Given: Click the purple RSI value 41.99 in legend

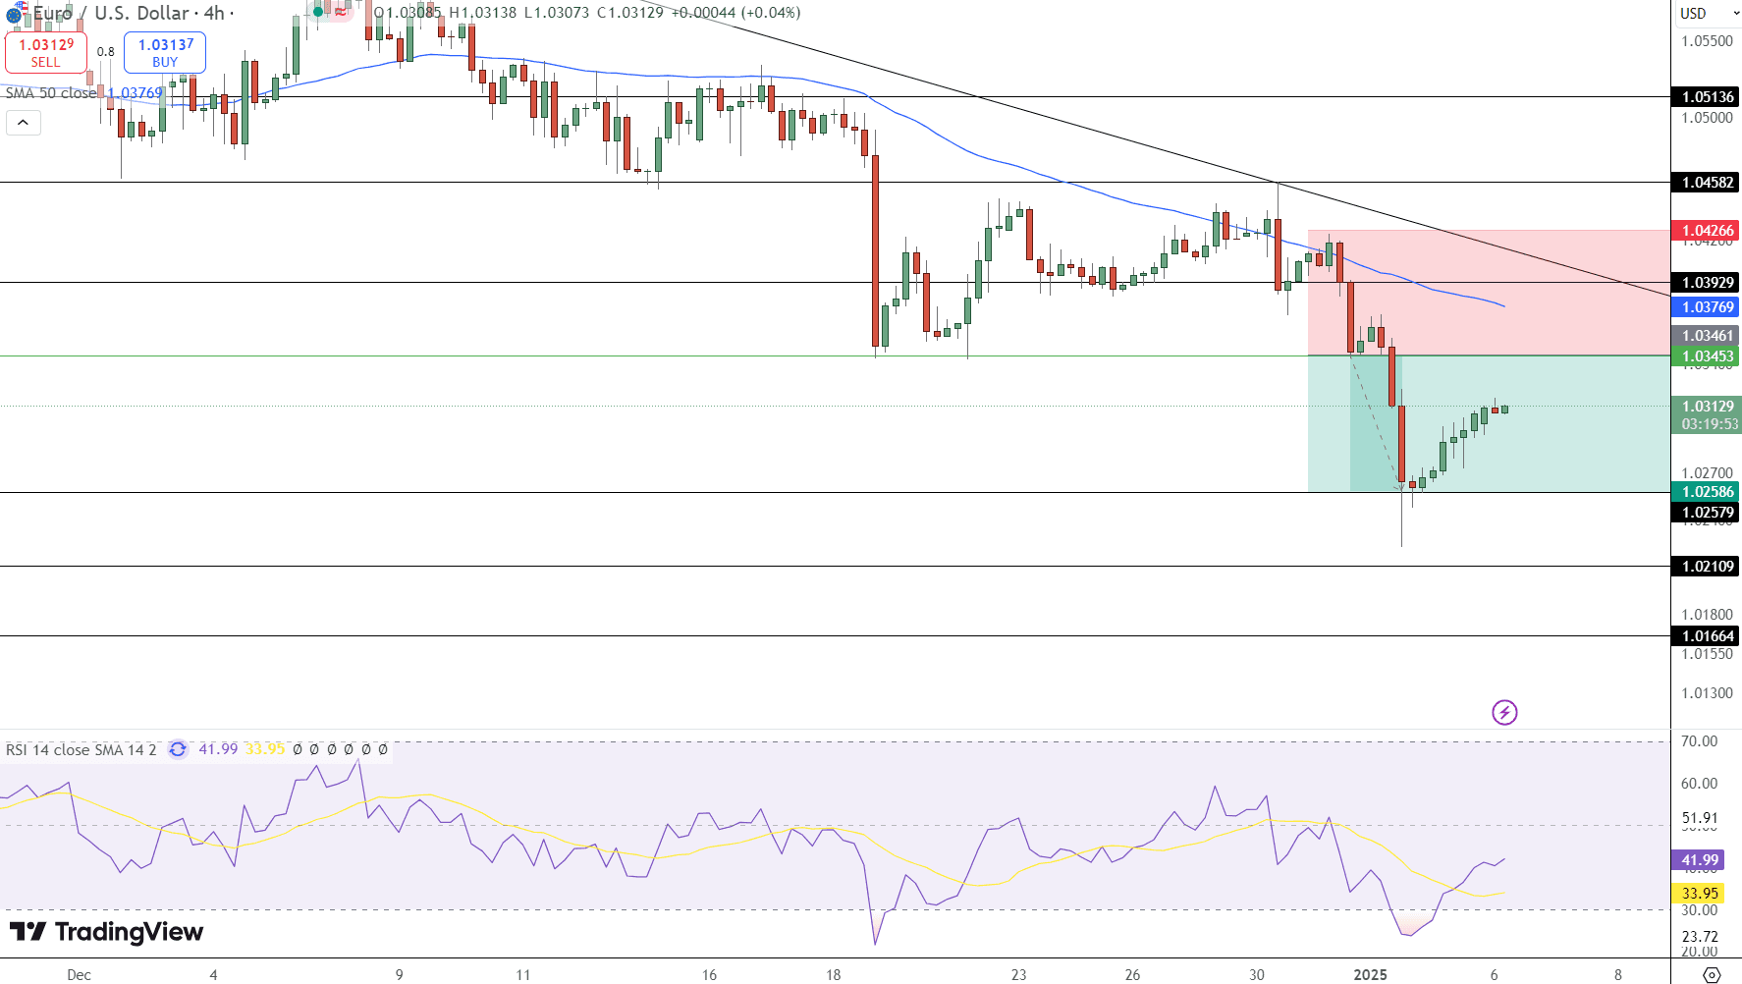Looking at the screenshot, I should [218, 749].
